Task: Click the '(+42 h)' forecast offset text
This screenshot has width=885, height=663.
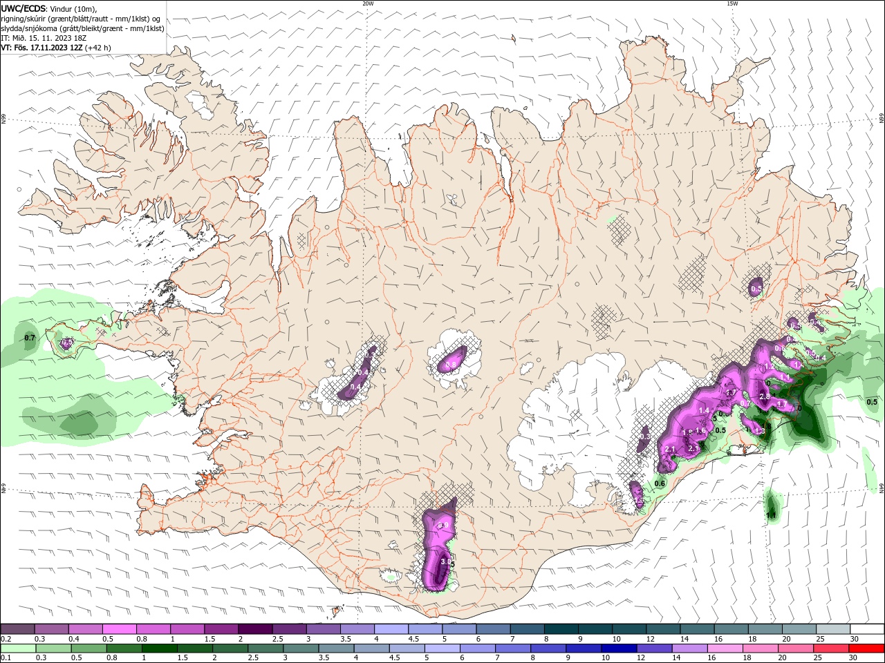Action: tap(98, 48)
